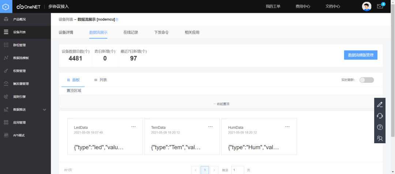Open the HumData data stream card
395x174 pixels.
pos(259,136)
